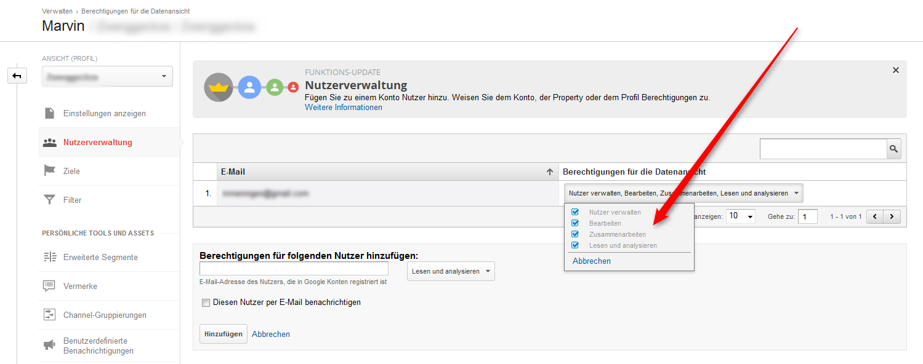Select Nutzerverwaltung in the sidebar

pos(97,142)
